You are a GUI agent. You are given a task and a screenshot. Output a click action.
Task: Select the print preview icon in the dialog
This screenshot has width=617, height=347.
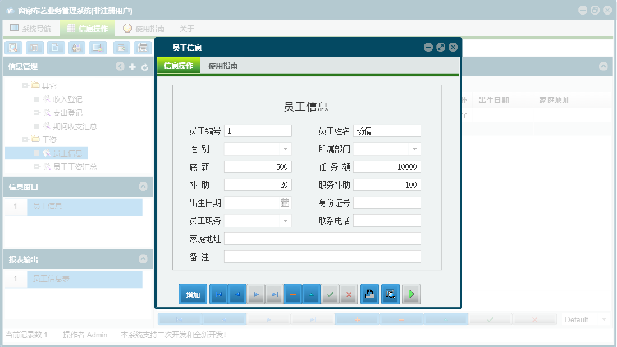tap(390, 294)
